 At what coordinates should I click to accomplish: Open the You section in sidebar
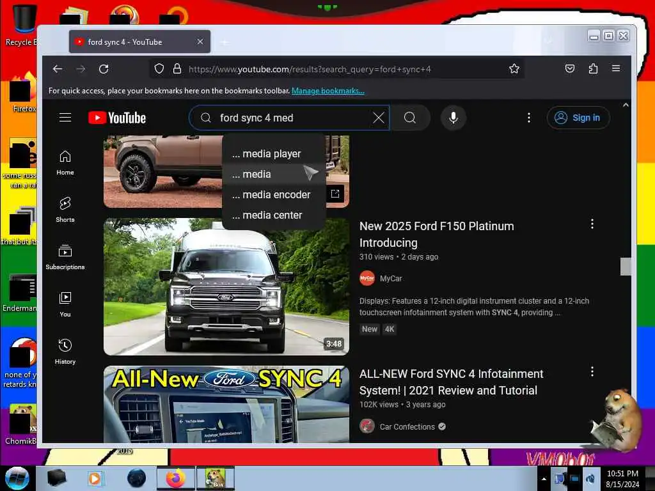[x=65, y=305]
